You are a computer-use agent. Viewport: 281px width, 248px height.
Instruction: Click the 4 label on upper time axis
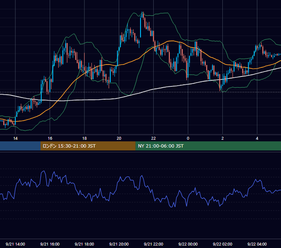click(257, 138)
